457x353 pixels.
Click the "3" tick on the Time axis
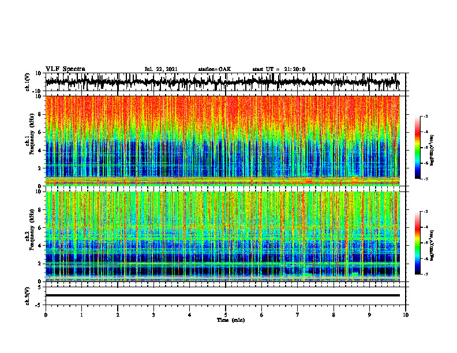153,315
